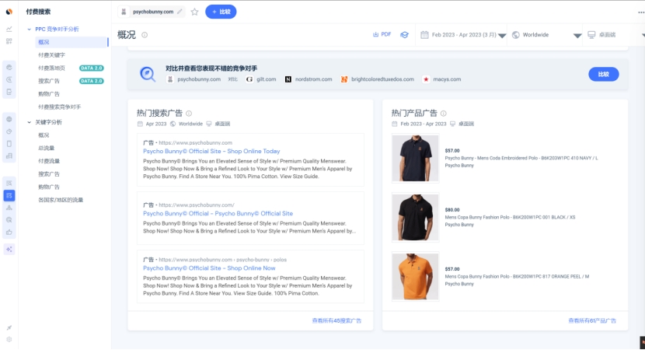Viewport: 645px width, 350px height.
Task: Collapse the PPC 竞争对手分析 section
Action: point(29,29)
